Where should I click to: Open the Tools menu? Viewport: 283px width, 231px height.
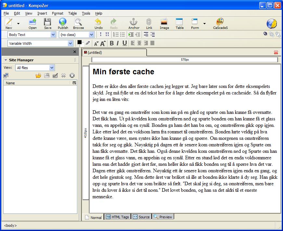point(86,13)
